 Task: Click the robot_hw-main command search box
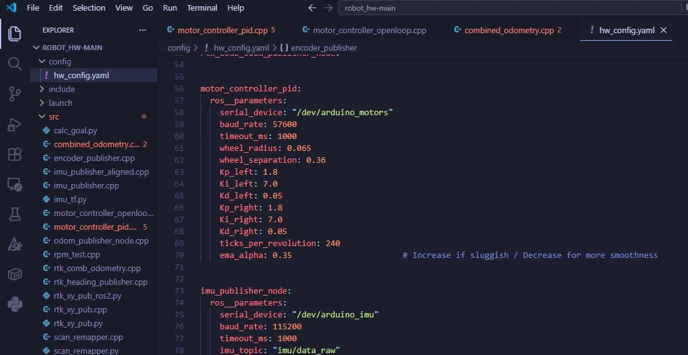click(513, 8)
